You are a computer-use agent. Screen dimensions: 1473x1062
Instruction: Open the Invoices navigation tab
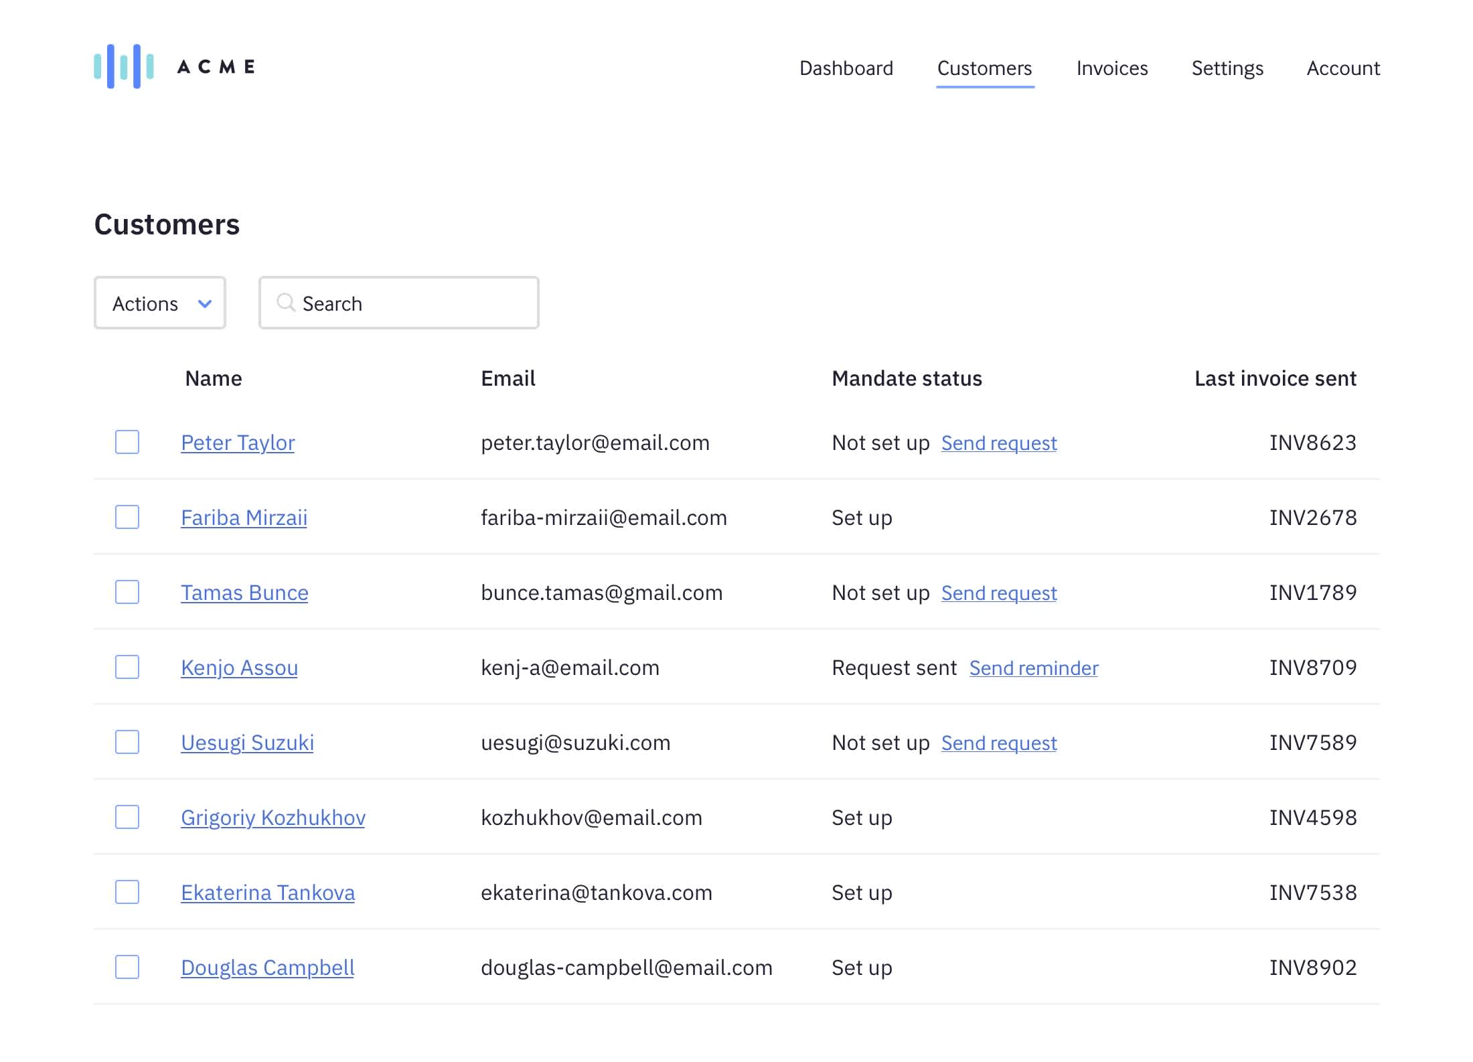click(x=1111, y=68)
